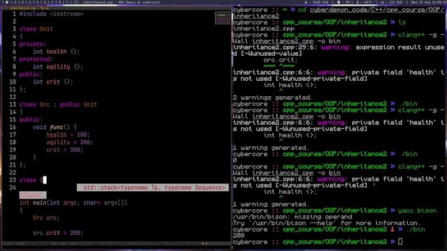Click the 'Orc orc;' declaration line
Viewport: 447px width, 251px height.
coord(46,218)
